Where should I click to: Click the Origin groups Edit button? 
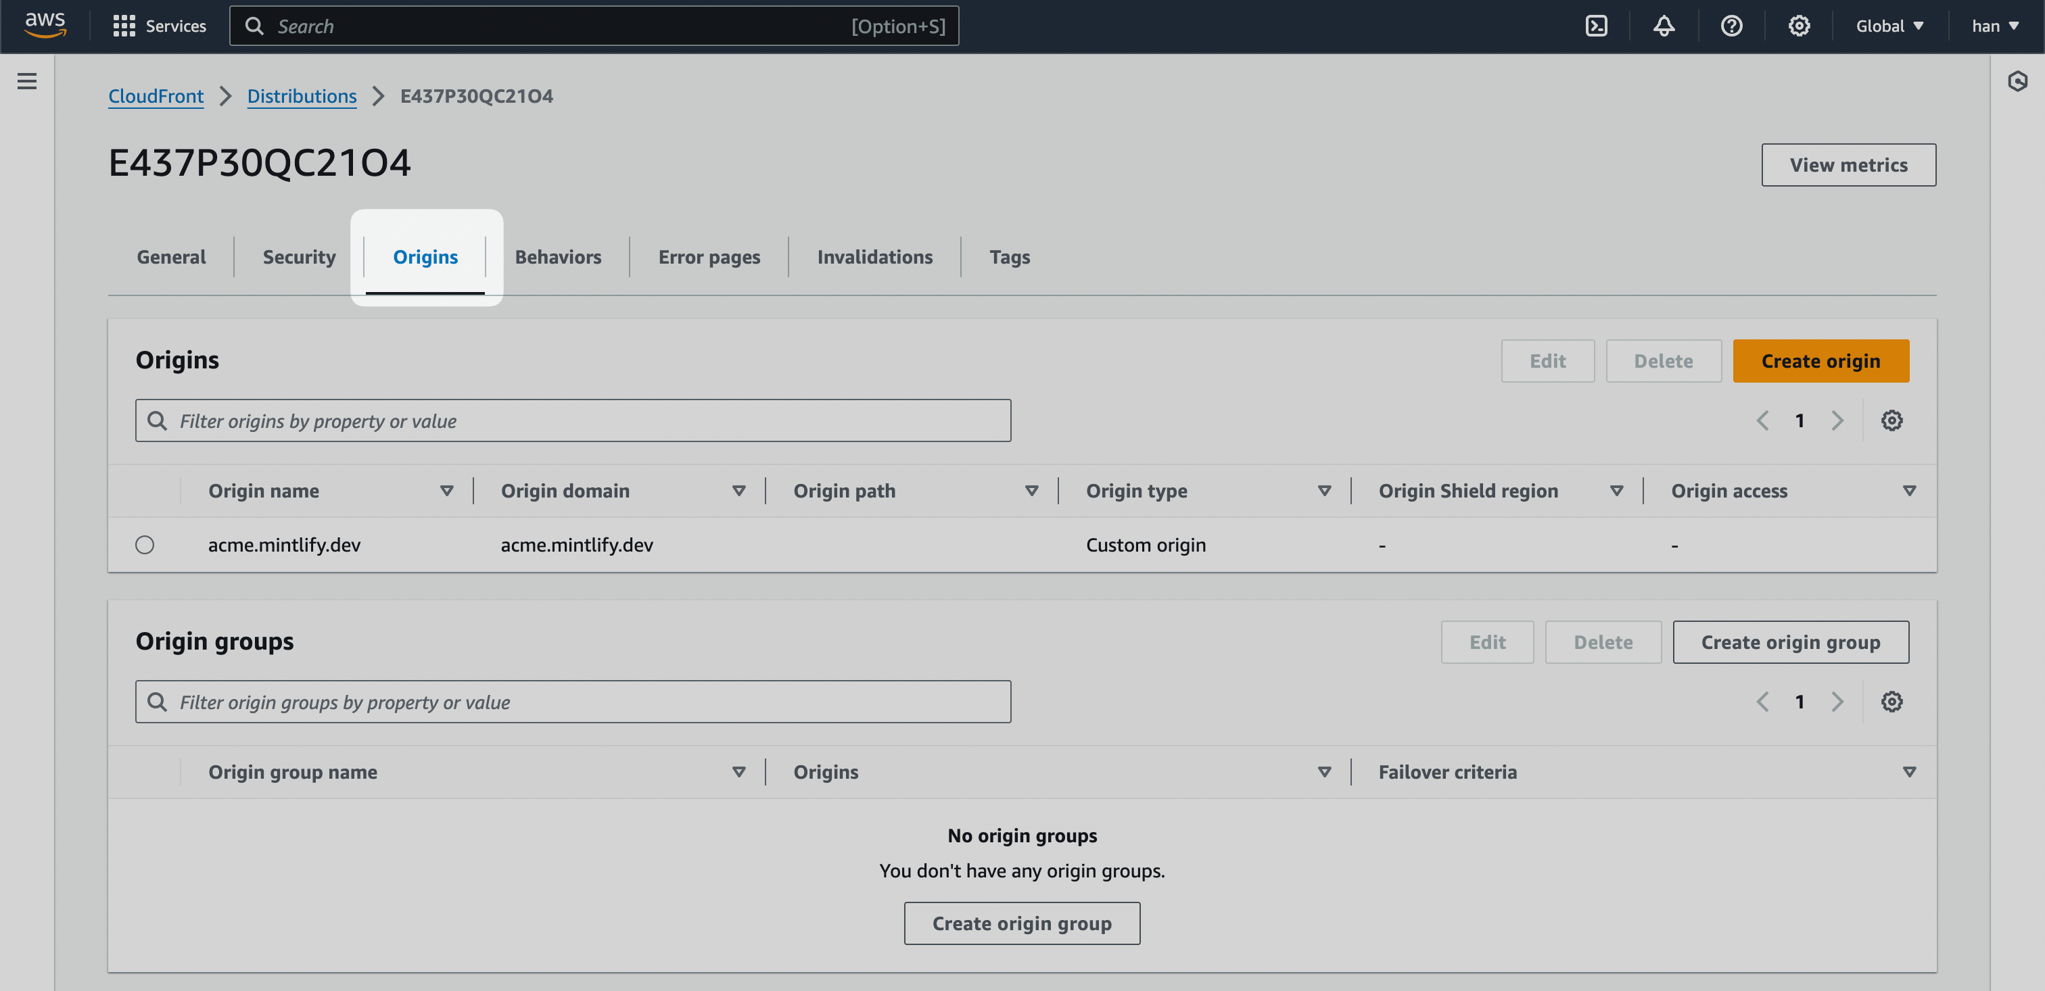click(x=1487, y=642)
